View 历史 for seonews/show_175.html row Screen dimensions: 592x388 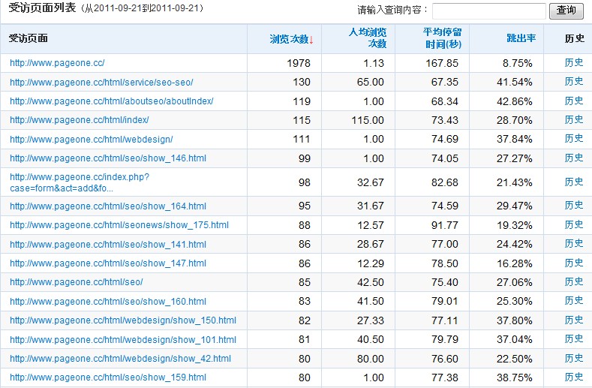tap(574, 224)
